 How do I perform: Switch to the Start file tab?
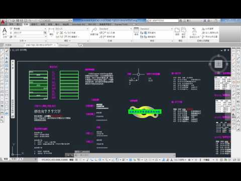click(9, 45)
